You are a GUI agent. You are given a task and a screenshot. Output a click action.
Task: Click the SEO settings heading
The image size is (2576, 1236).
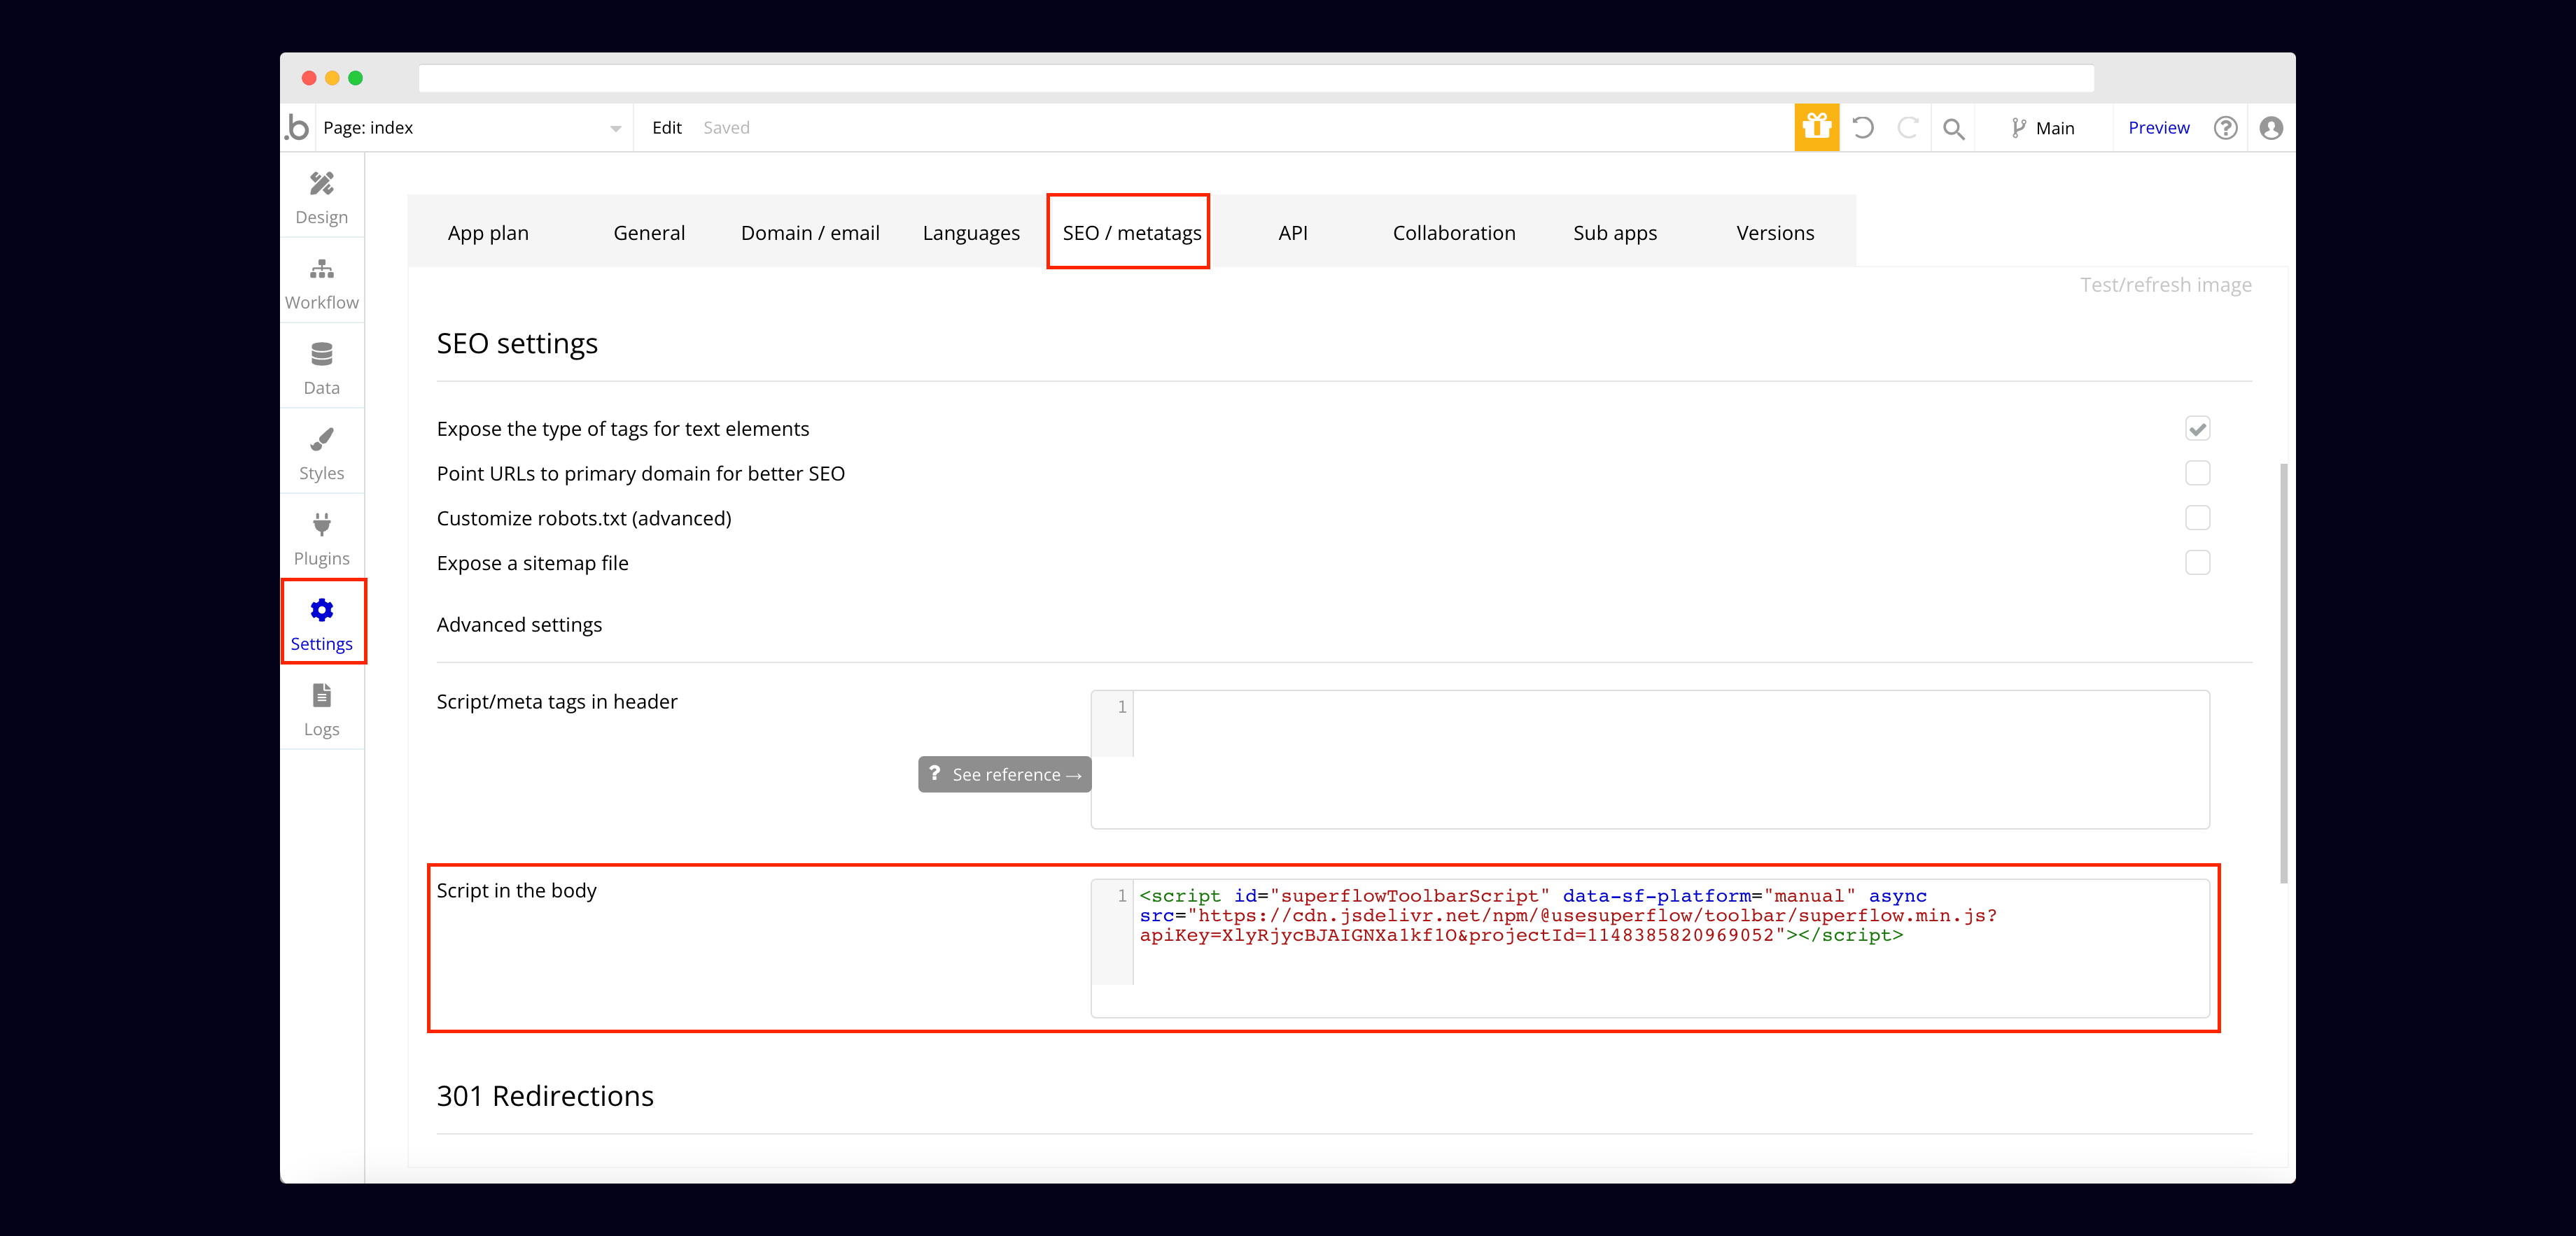(517, 343)
